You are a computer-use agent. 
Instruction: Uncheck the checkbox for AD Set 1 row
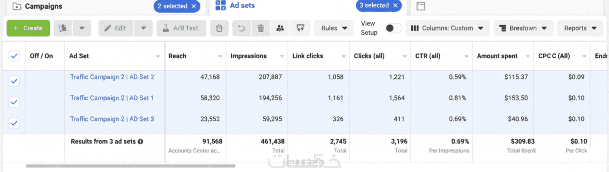pyautogui.click(x=14, y=102)
